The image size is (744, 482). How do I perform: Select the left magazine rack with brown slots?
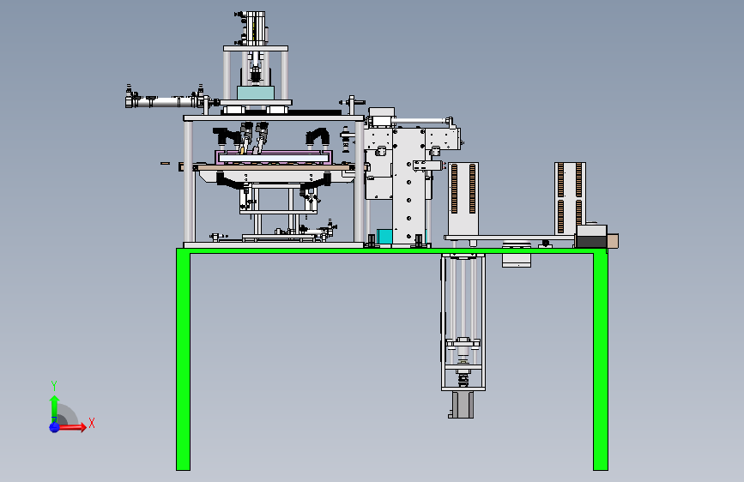pyautogui.click(x=463, y=199)
